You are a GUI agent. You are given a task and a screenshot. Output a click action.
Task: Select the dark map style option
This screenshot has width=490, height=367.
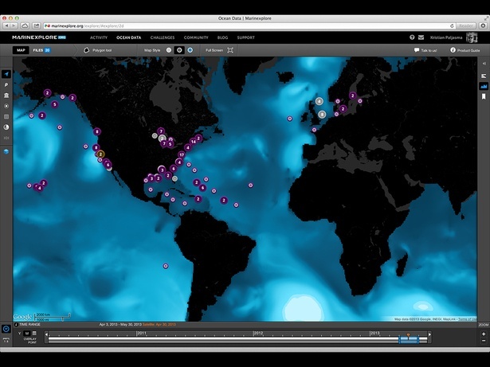[179, 50]
